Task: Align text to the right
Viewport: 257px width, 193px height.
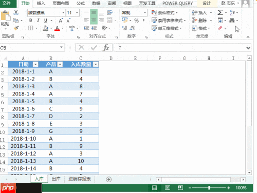Action: tap(101, 21)
